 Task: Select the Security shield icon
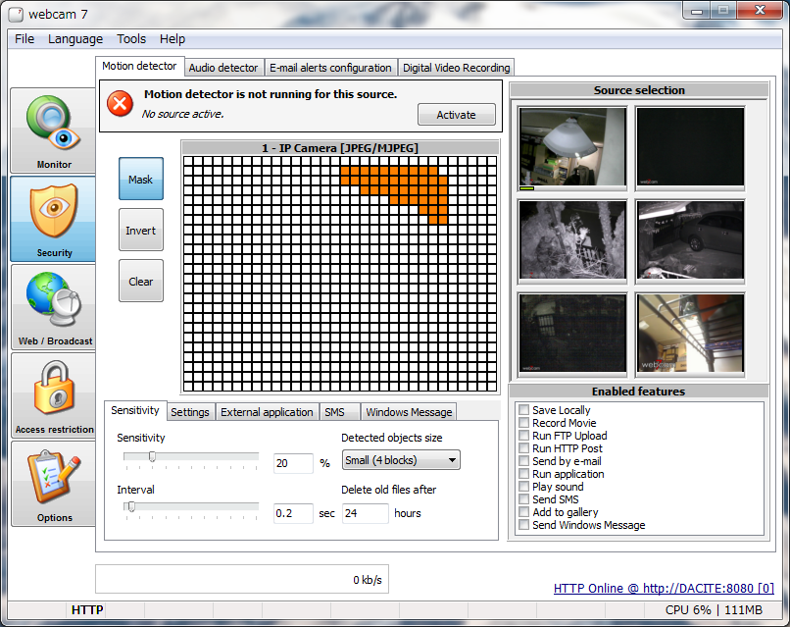53,219
